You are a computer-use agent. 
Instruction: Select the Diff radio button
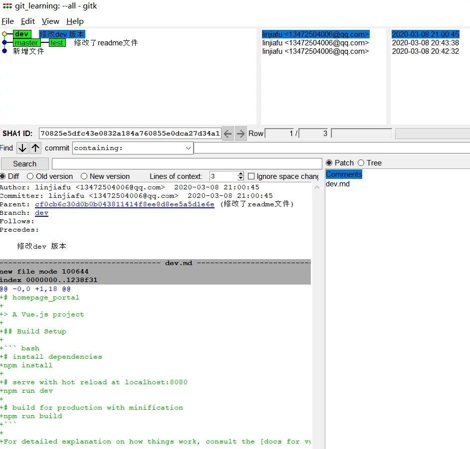tap(3, 176)
